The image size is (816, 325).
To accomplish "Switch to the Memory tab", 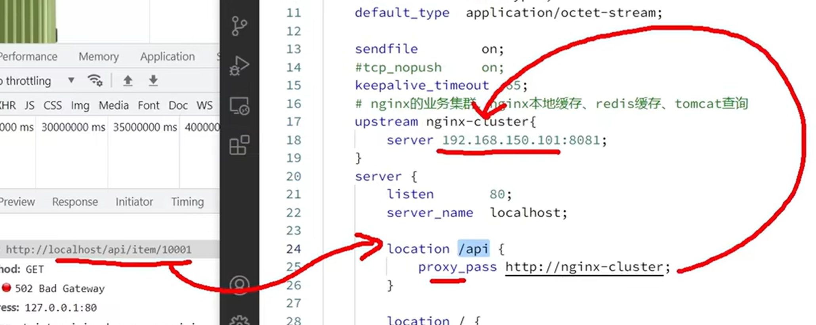I will pos(99,57).
